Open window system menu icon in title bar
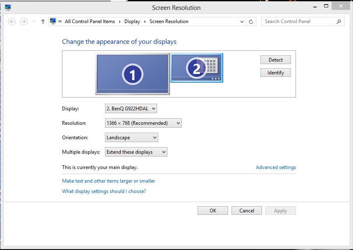This screenshot has width=353, height=250. [8, 7]
